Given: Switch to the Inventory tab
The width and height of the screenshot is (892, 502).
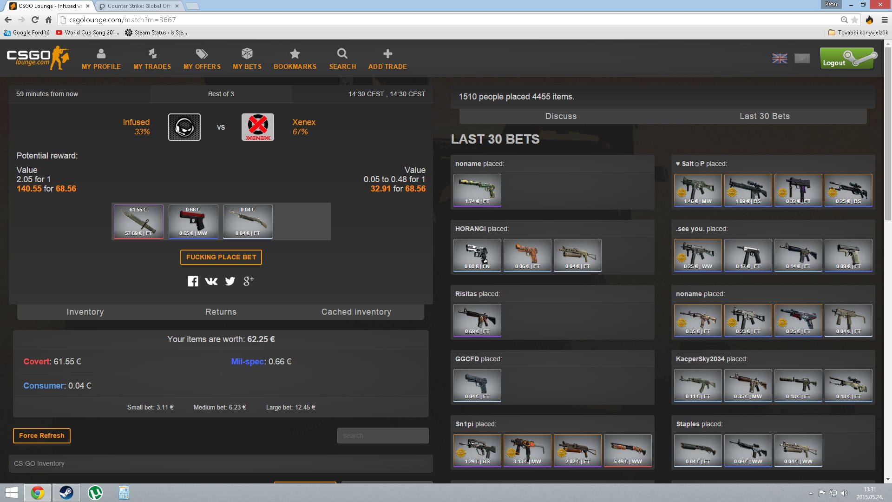Looking at the screenshot, I should [x=85, y=312].
